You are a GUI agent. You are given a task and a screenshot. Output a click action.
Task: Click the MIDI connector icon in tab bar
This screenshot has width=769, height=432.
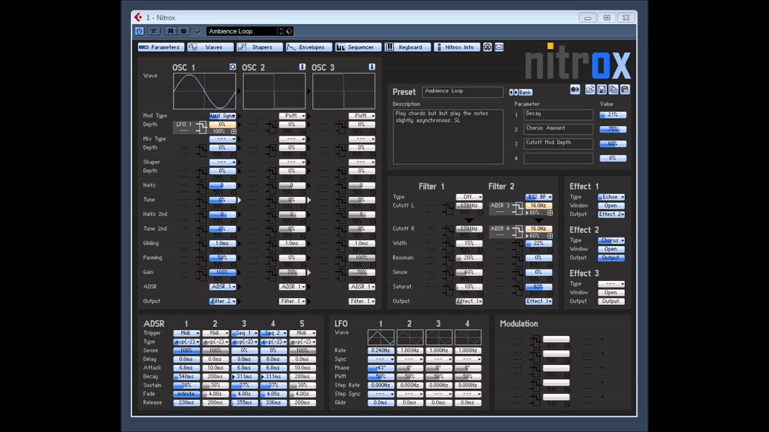coord(487,47)
